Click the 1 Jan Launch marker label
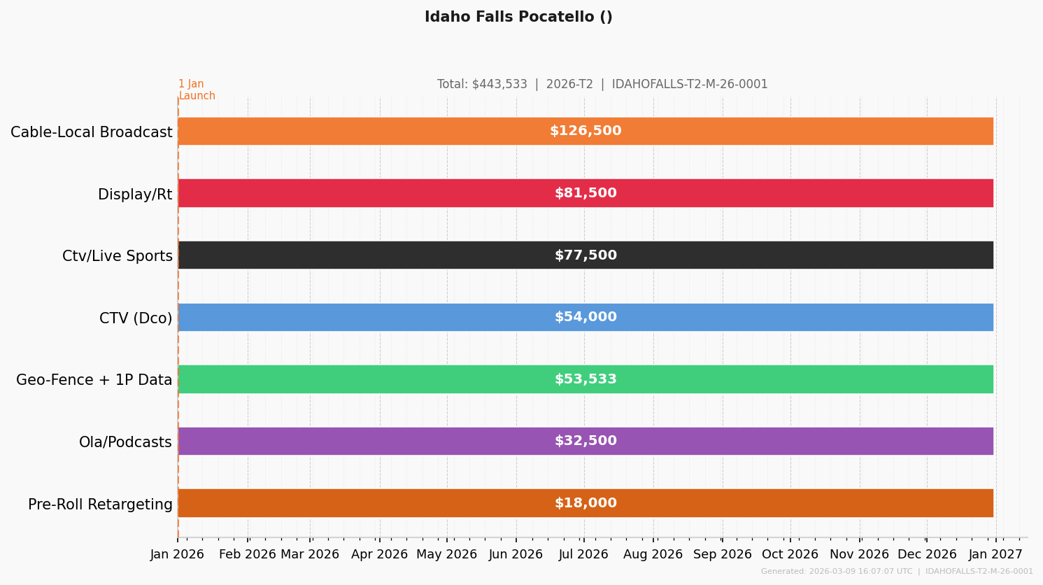The image size is (1043, 585). click(x=197, y=90)
